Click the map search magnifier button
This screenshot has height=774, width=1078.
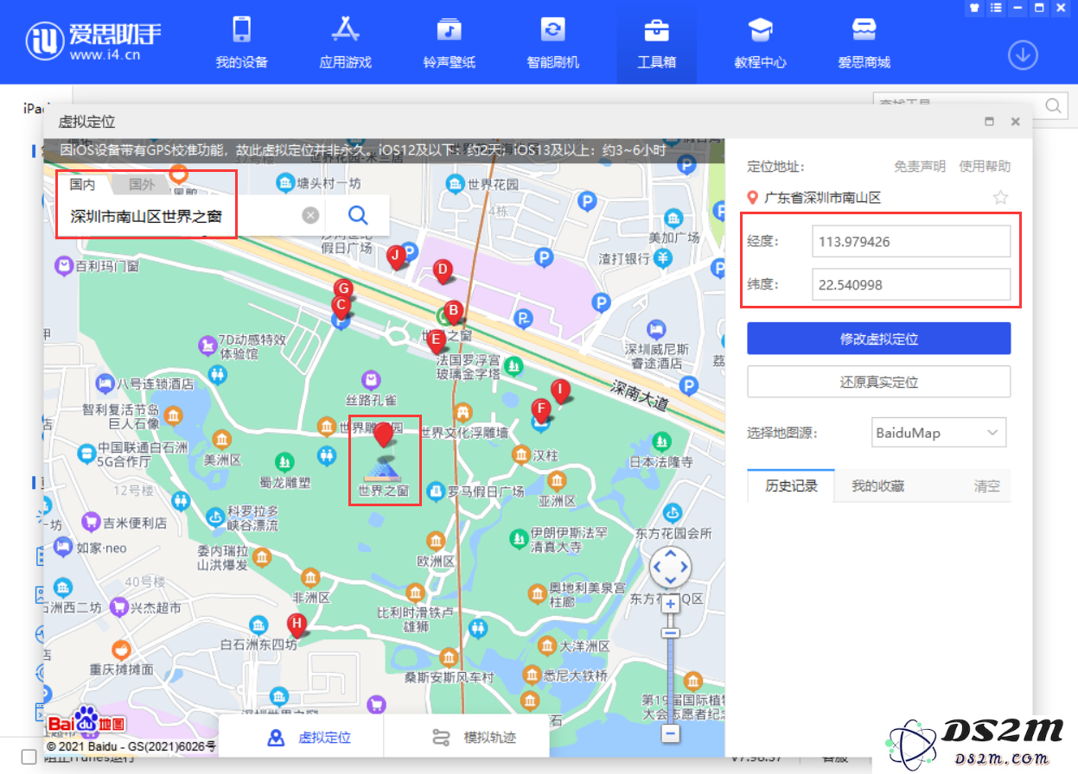358,215
